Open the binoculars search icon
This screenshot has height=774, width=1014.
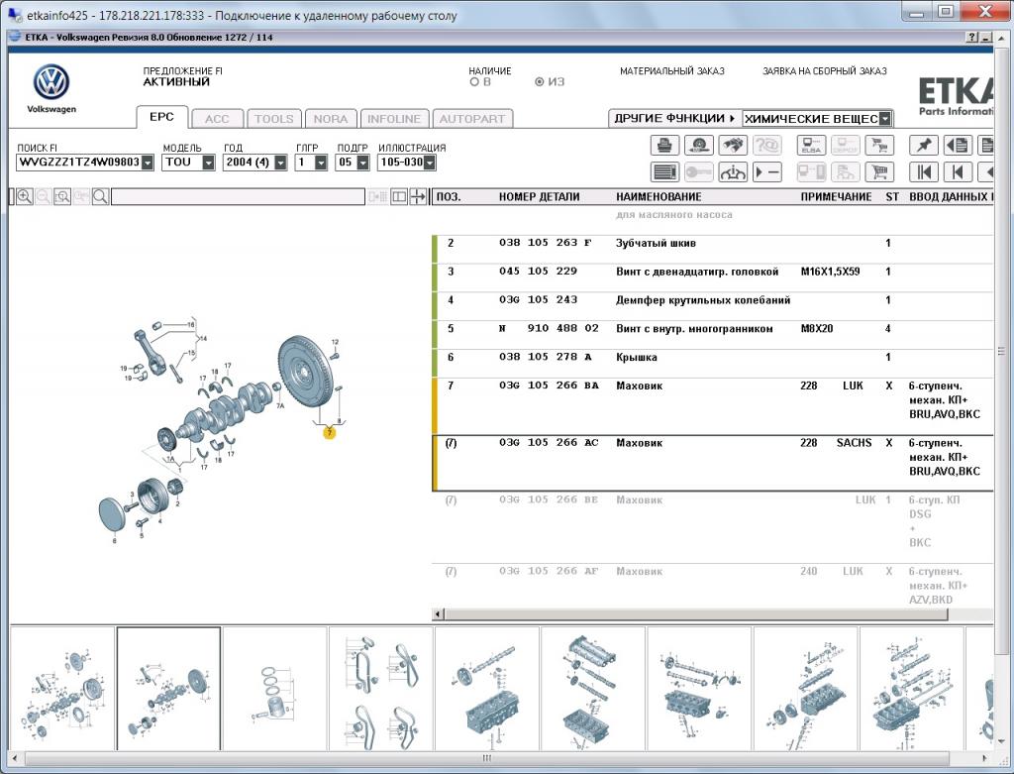(733, 146)
